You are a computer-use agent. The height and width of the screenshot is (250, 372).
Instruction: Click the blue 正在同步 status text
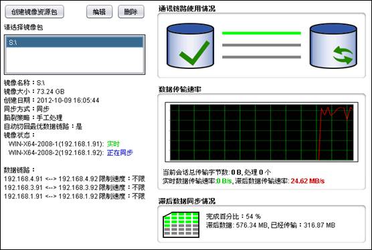point(120,152)
